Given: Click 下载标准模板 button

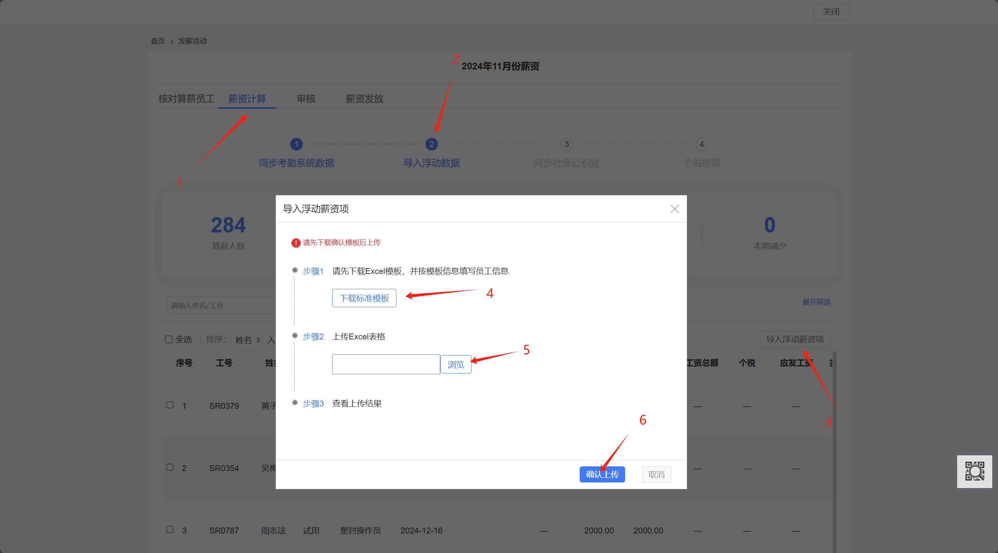Looking at the screenshot, I should [x=364, y=298].
